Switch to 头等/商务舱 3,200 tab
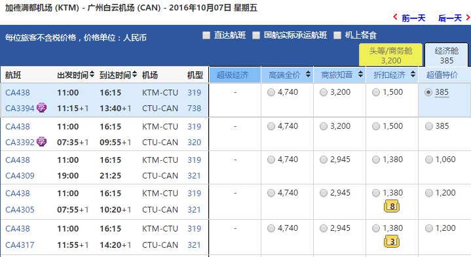Image resolution: width=471 pixels, height=257 pixels. click(x=391, y=55)
